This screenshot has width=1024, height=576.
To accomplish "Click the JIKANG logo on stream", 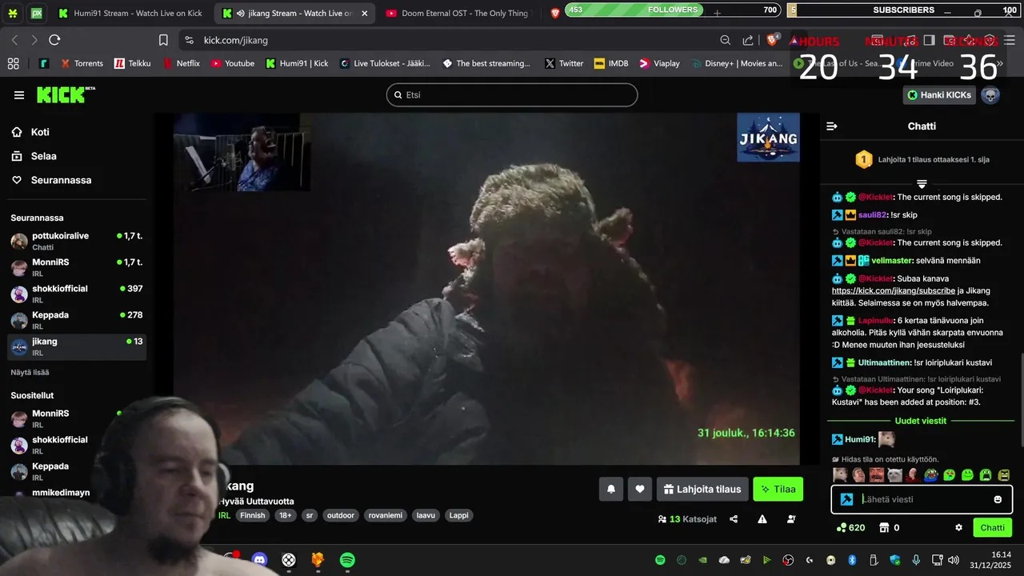I will click(x=768, y=137).
